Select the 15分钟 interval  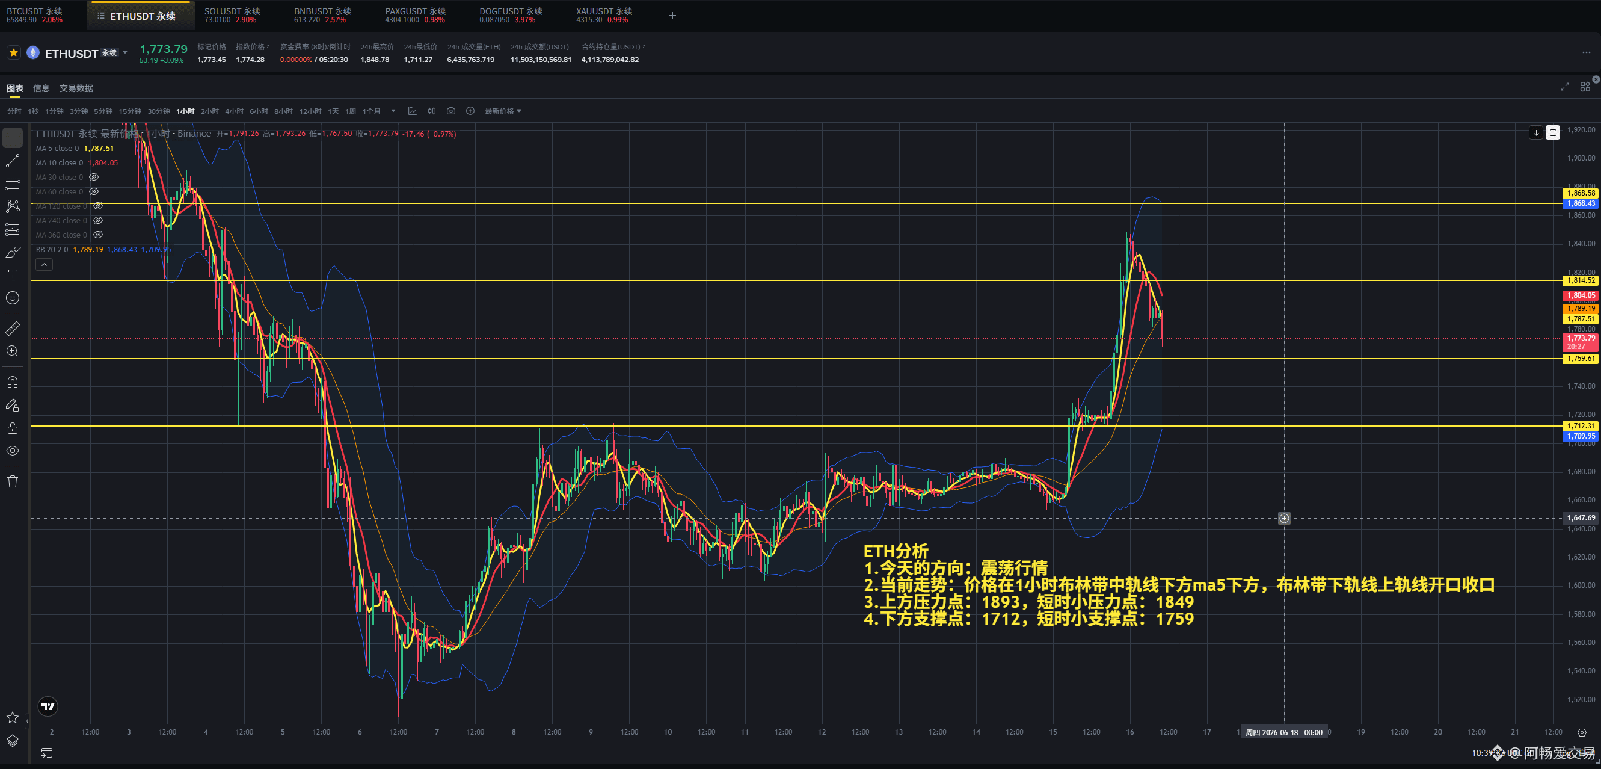130,111
